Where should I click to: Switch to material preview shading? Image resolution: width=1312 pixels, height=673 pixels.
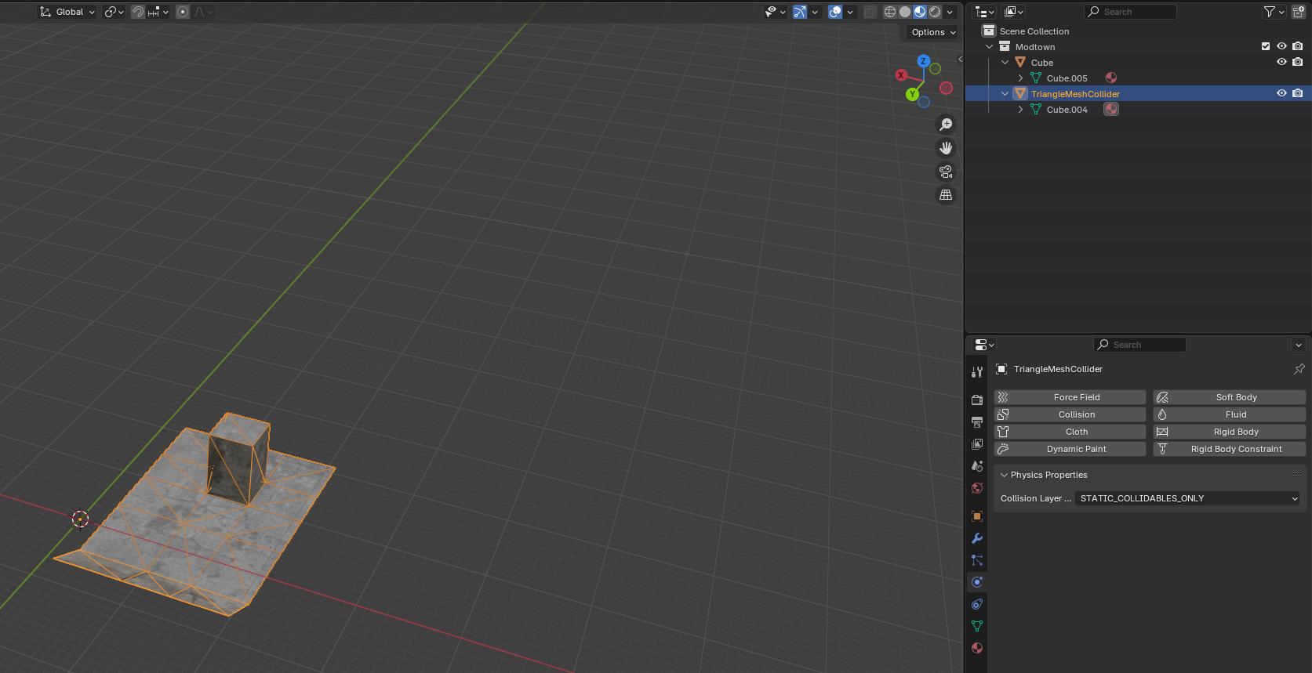point(920,12)
